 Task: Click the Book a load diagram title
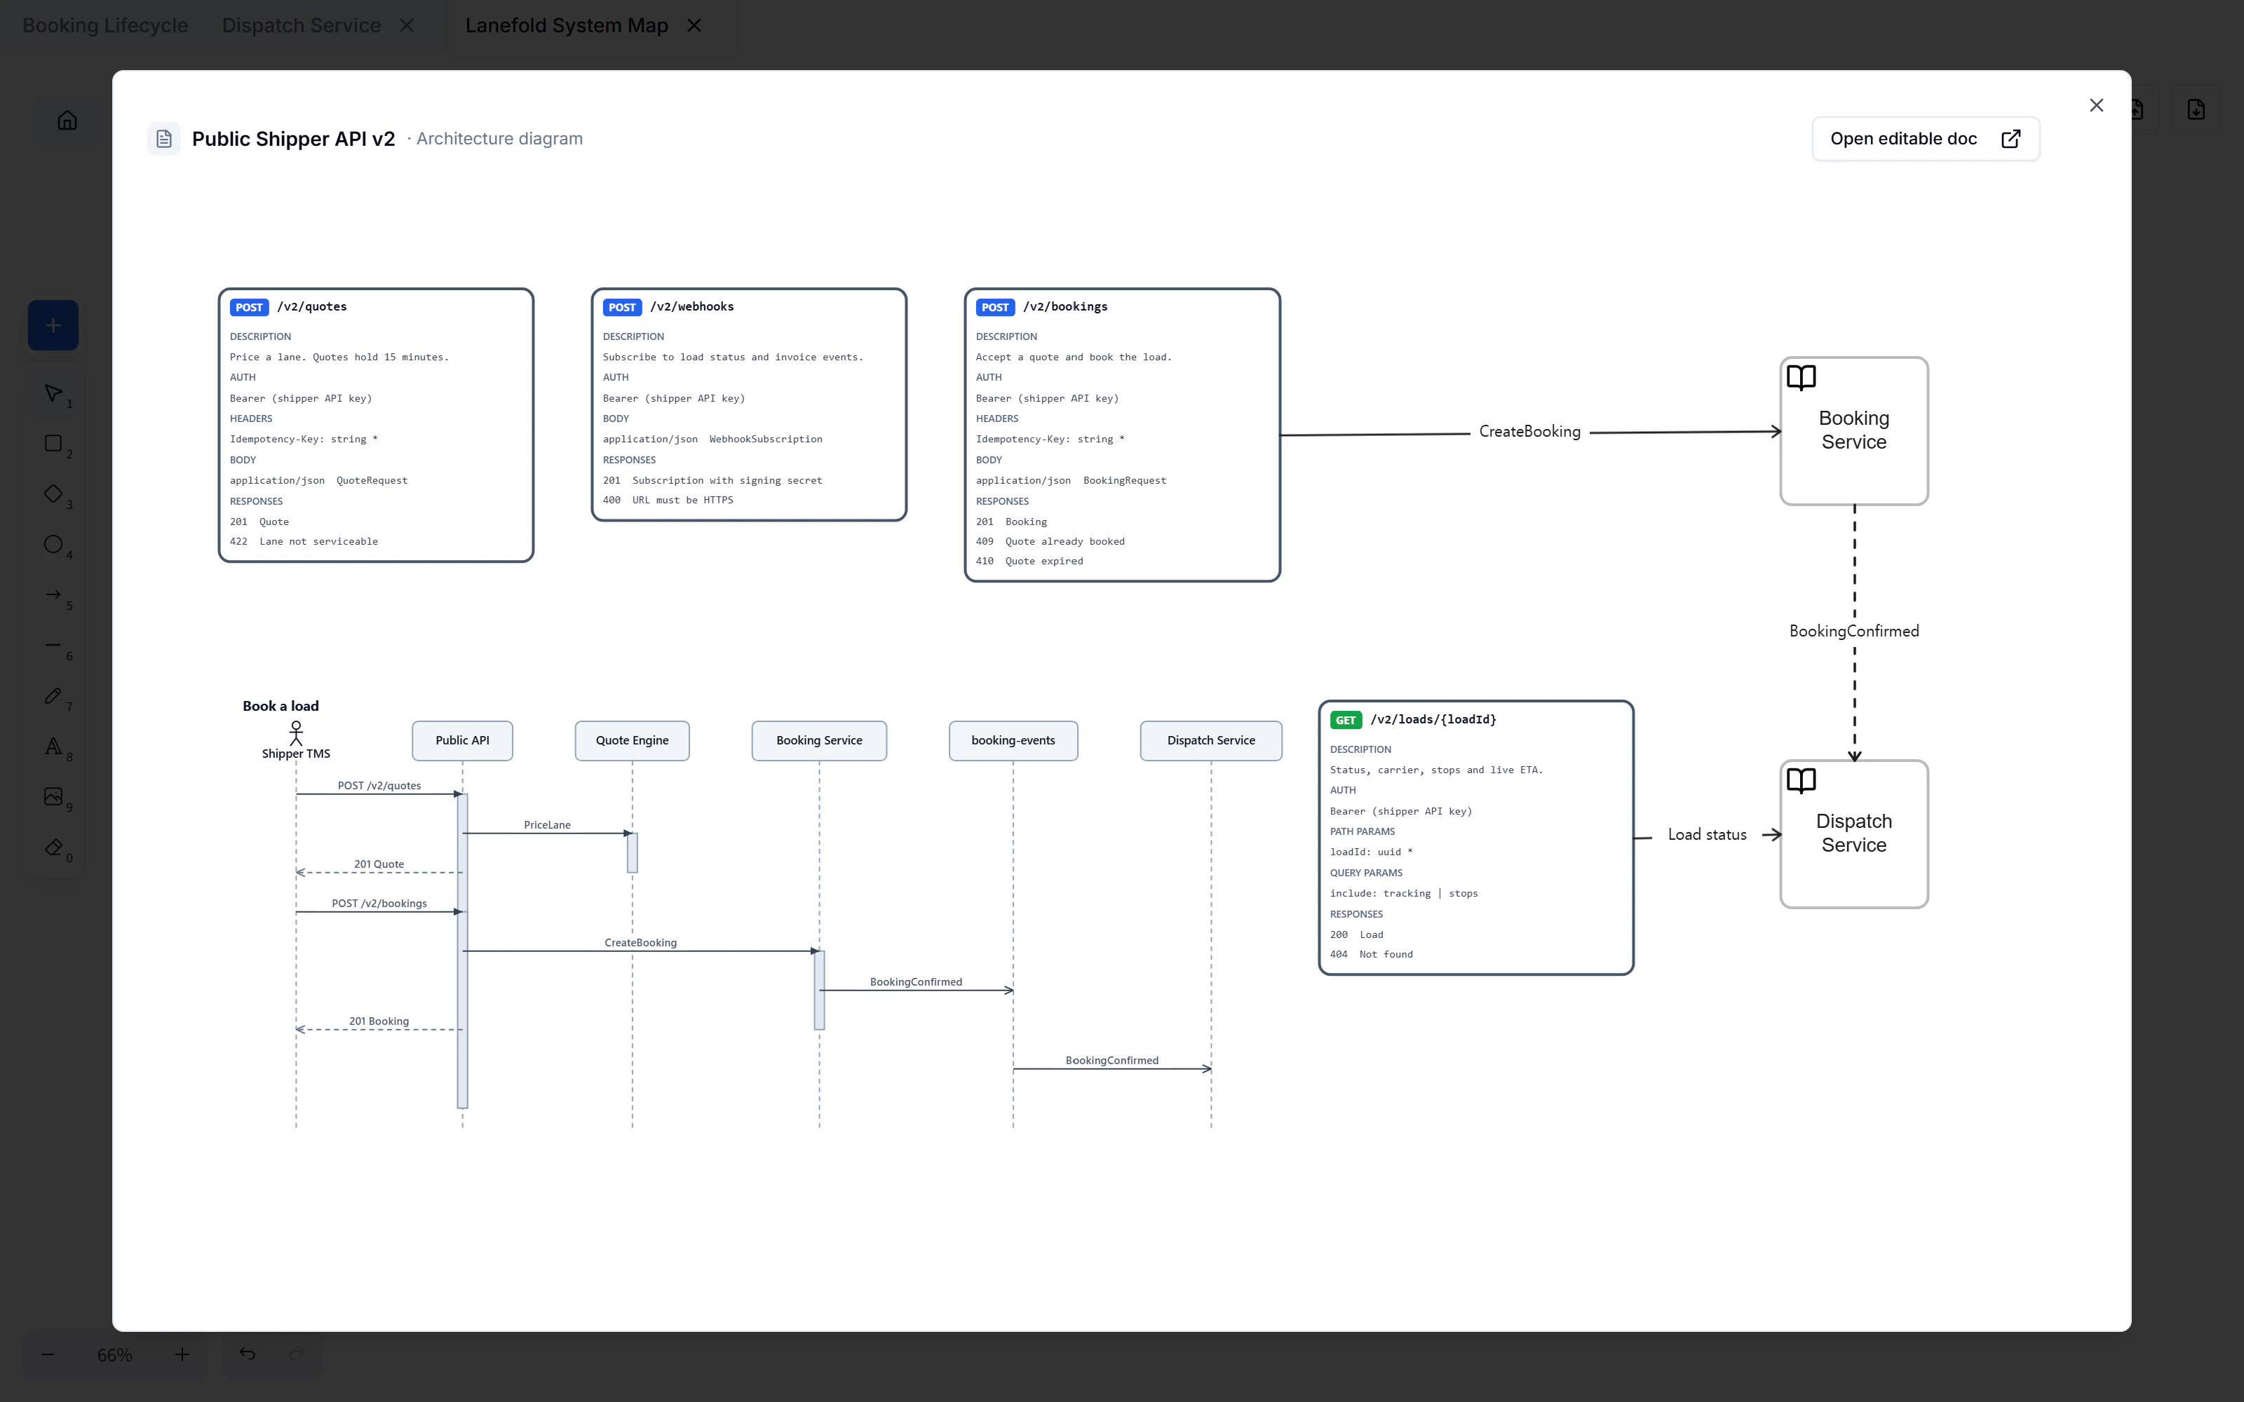pyautogui.click(x=281, y=706)
